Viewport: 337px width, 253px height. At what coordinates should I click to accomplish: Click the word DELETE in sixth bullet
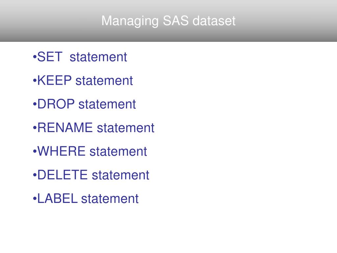(63, 175)
